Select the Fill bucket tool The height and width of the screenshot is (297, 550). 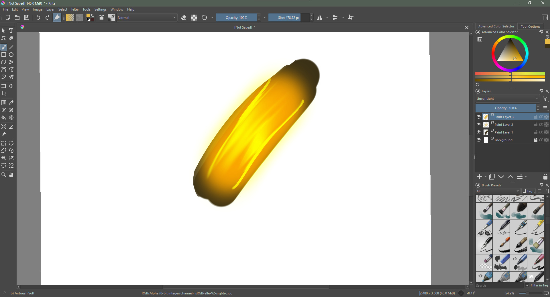[4, 117]
